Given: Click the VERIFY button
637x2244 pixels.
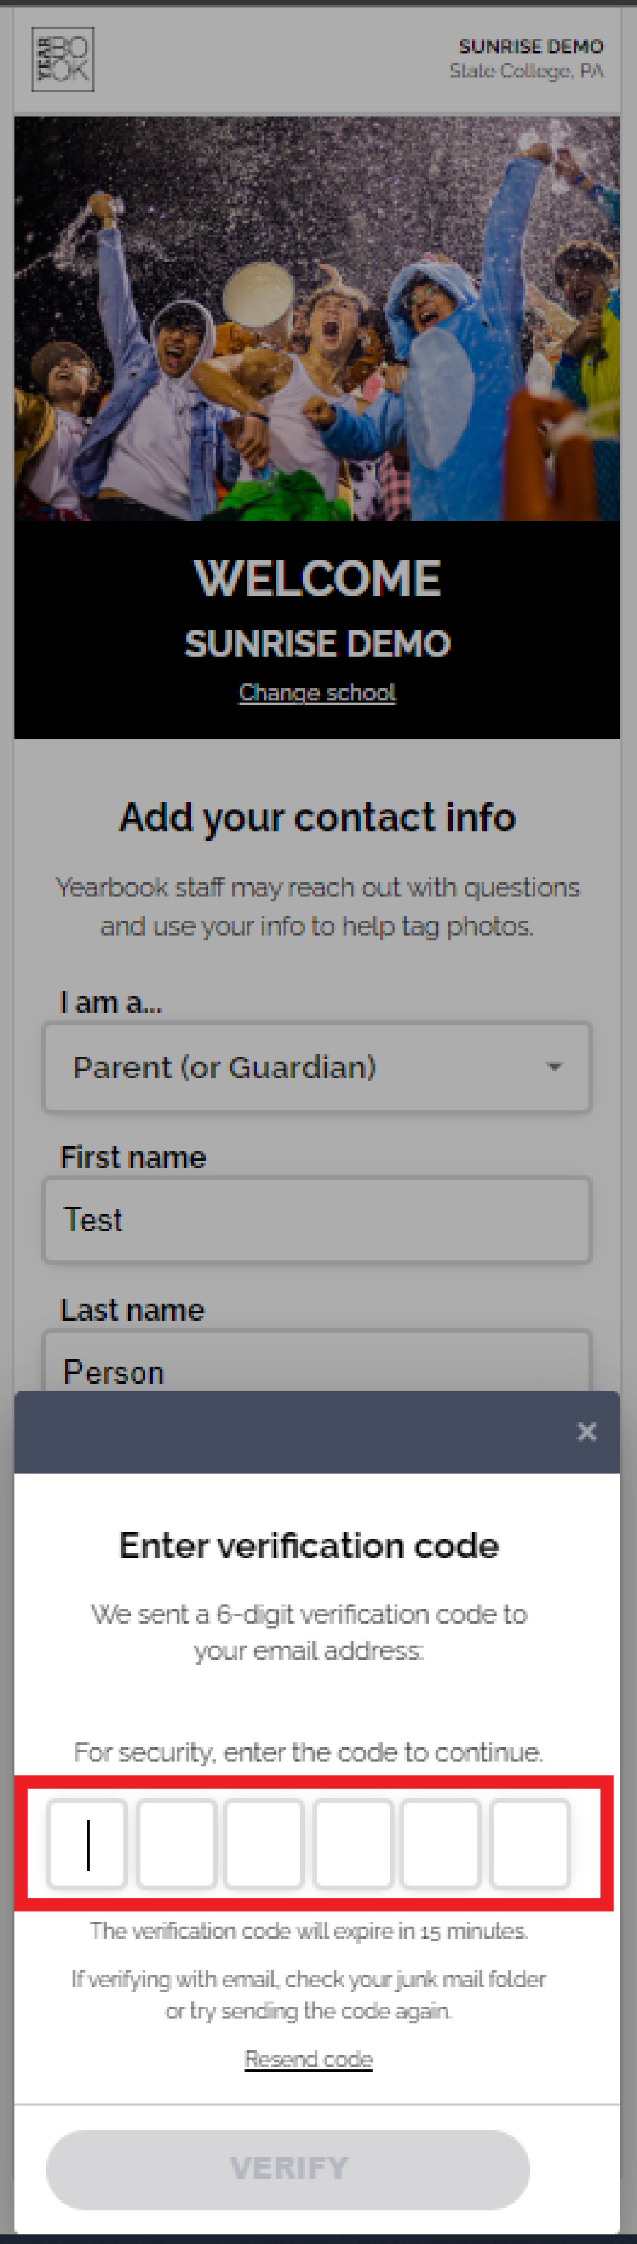Looking at the screenshot, I should coord(288,2169).
